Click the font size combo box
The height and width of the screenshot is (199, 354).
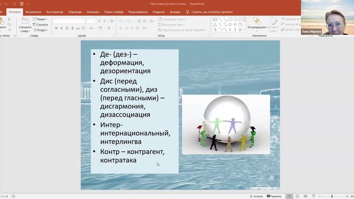[91, 21]
